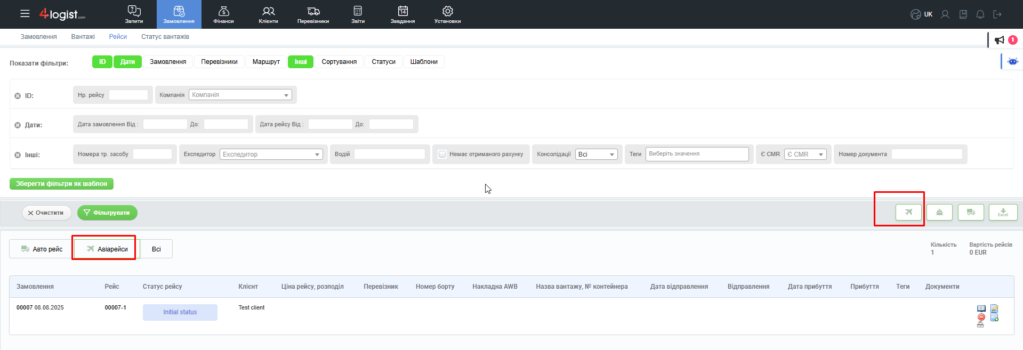Viewport: 1023px width, 350px height.
Task: Go to Звіти reports
Action: coord(358,14)
